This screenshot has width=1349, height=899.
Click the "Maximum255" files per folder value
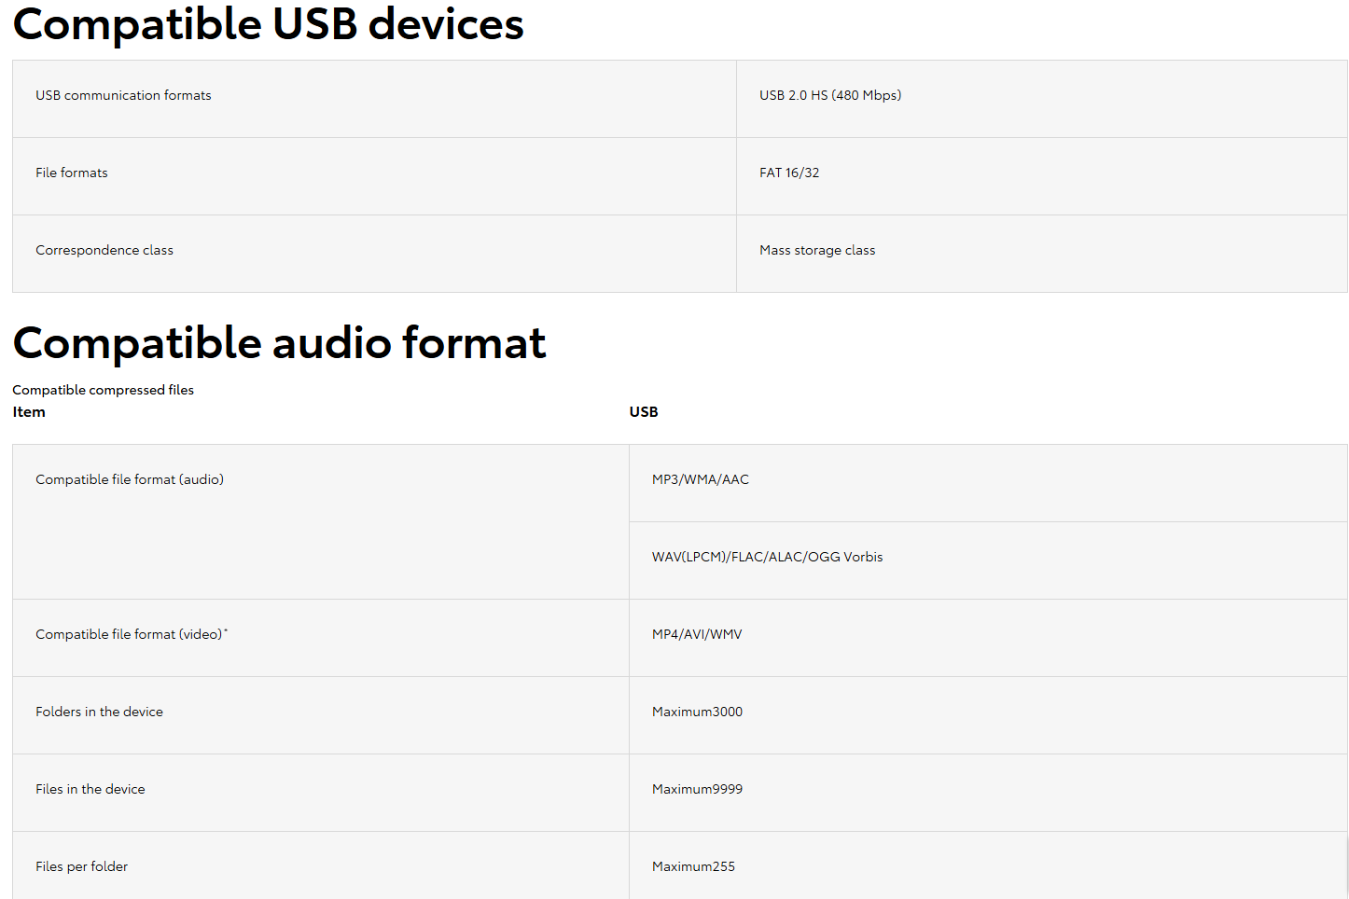pos(693,866)
